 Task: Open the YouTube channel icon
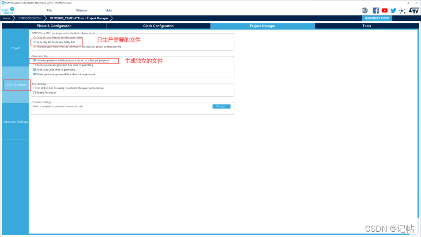384,11
